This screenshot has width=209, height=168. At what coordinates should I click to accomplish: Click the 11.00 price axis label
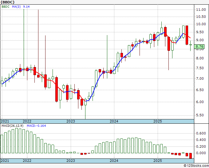[x=201, y=10]
